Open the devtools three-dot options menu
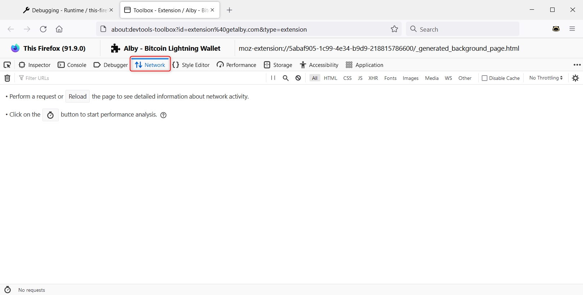Screen dimensions: 583x295 click(577, 65)
